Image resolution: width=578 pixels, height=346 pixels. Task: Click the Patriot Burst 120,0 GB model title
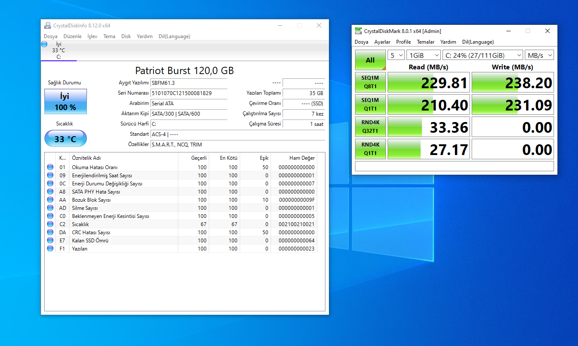[x=184, y=71]
